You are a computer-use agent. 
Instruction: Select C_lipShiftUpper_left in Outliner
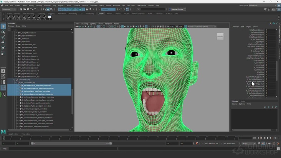click(x=28, y=44)
